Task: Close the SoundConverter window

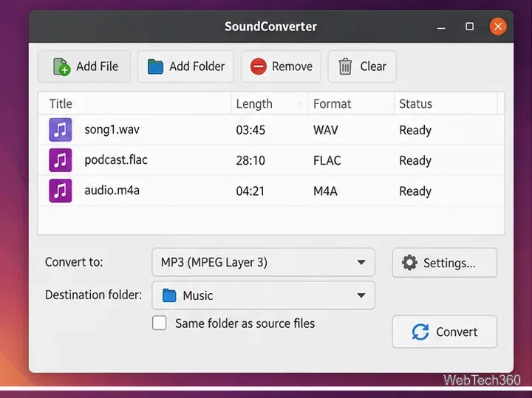Action: [498, 27]
